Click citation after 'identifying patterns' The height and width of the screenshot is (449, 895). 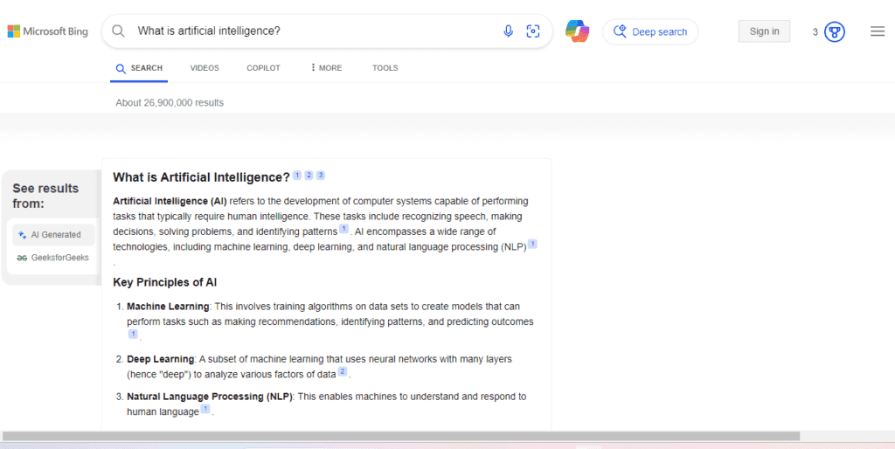pos(343,229)
